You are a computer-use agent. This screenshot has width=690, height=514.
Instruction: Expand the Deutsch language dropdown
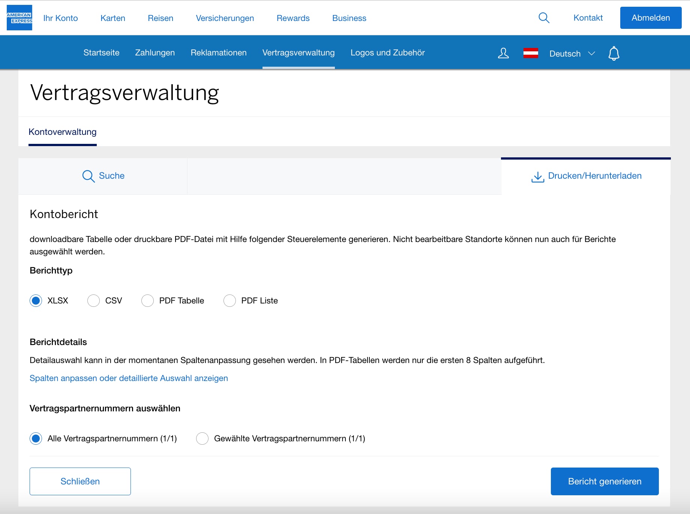(572, 53)
